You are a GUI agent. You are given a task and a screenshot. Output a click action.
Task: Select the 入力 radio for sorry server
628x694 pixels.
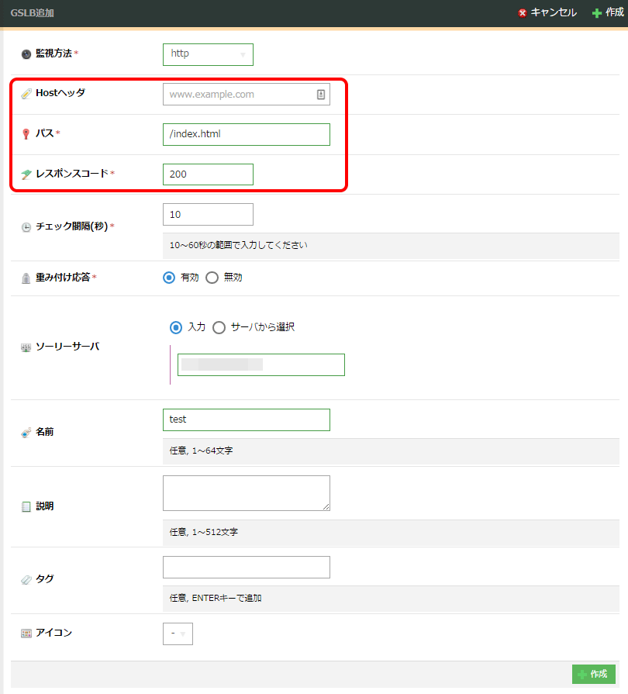click(x=175, y=327)
